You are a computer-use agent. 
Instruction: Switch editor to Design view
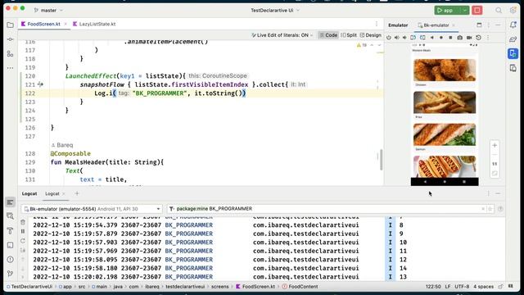click(370, 35)
